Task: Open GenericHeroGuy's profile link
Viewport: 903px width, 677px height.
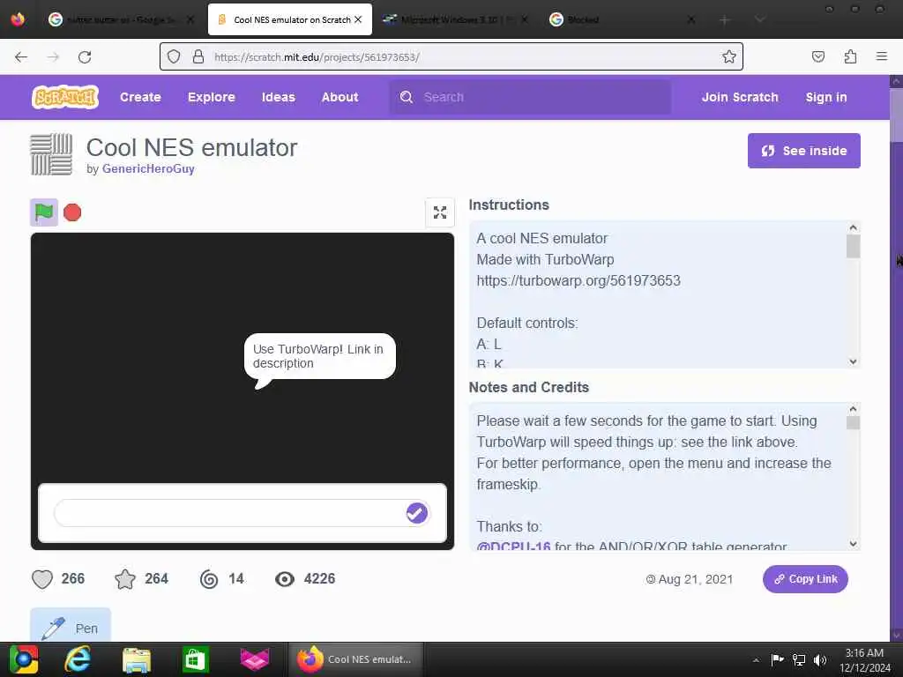Action: point(148,168)
